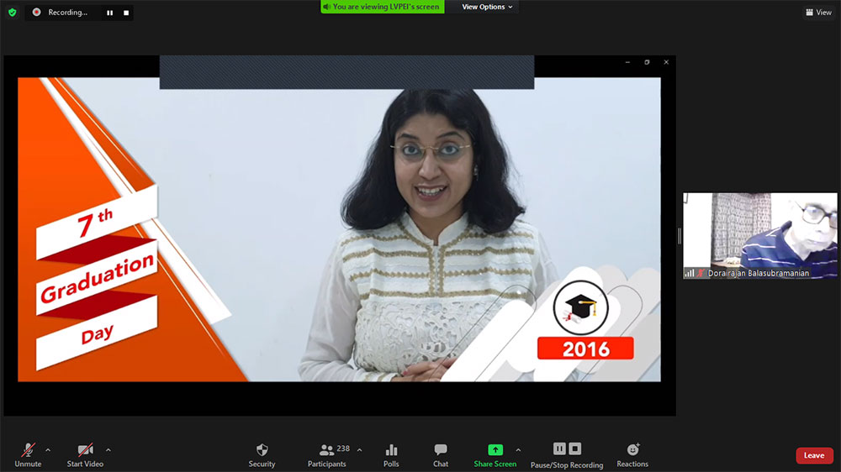Click the green encryption shield icon
Viewport: 841px width, 472px height.
12,13
